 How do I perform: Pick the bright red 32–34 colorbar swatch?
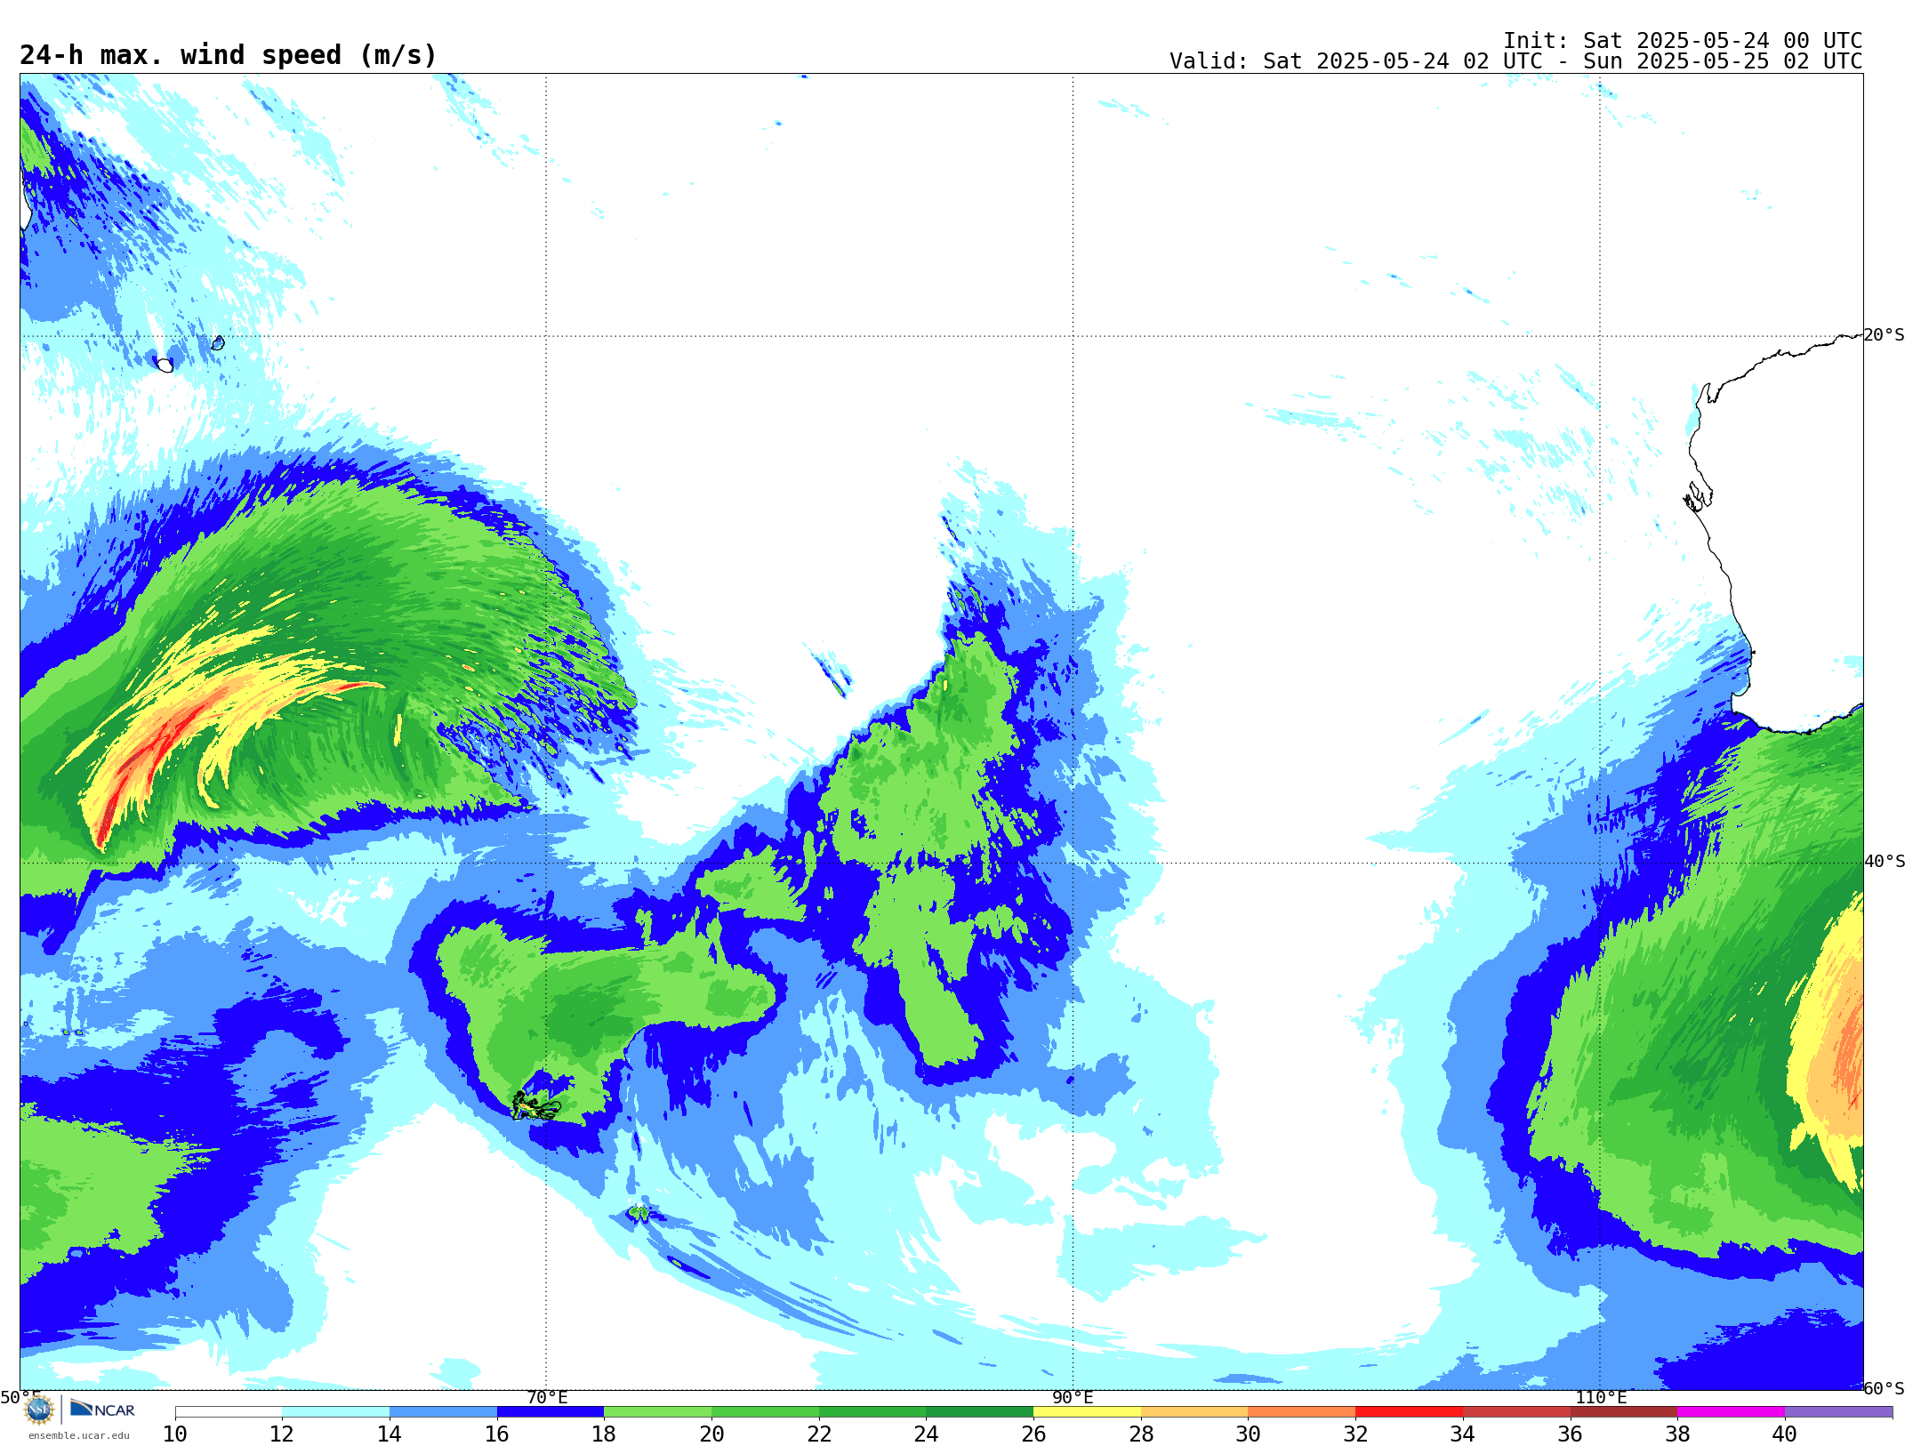pyautogui.click(x=1409, y=1412)
